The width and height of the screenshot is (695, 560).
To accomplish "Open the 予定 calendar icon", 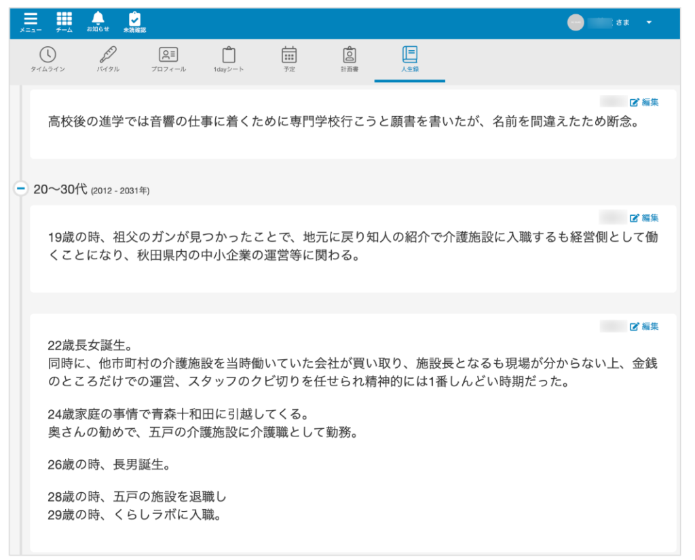I will pyautogui.click(x=289, y=55).
